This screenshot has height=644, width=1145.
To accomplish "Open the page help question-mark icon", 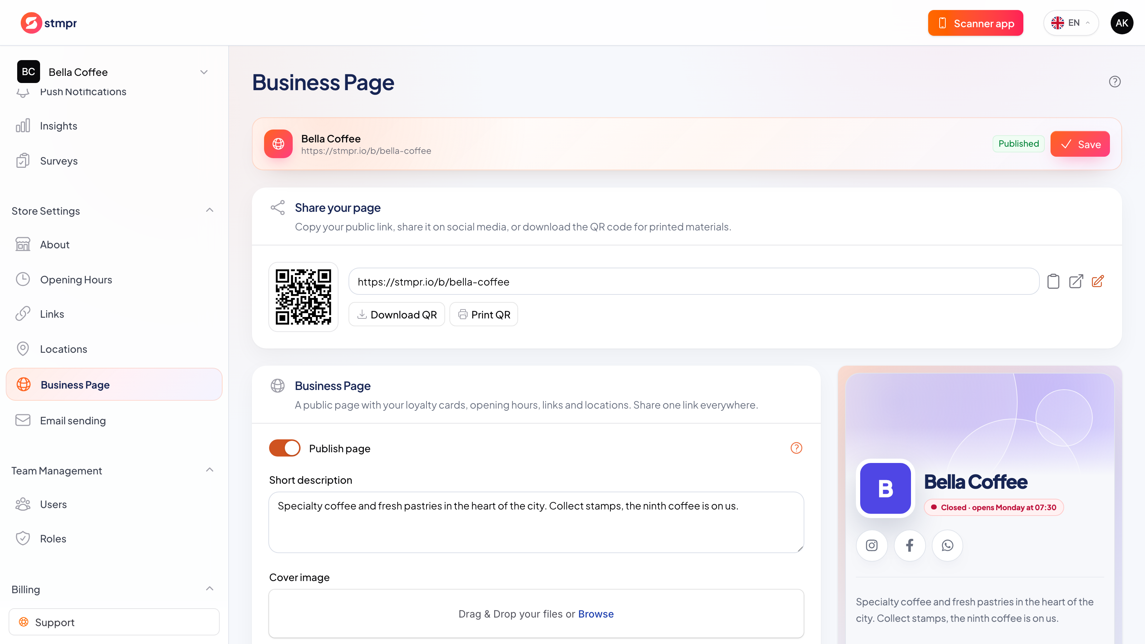I will coord(1114,82).
